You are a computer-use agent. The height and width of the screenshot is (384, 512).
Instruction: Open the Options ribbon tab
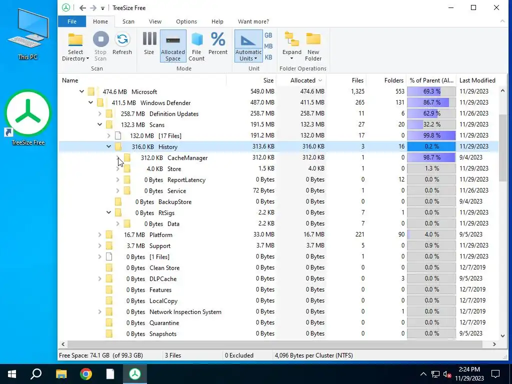pyautogui.click(x=186, y=21)
